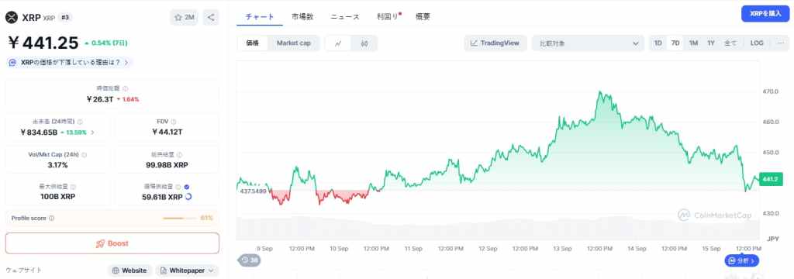Expand the 24h volume detail arrow
This screenshot has height=279, width=794.
[93, 133]
